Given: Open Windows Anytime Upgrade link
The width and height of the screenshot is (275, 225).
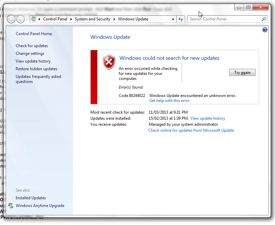Looking at the screenshot, I should click(x=40, y=206).
